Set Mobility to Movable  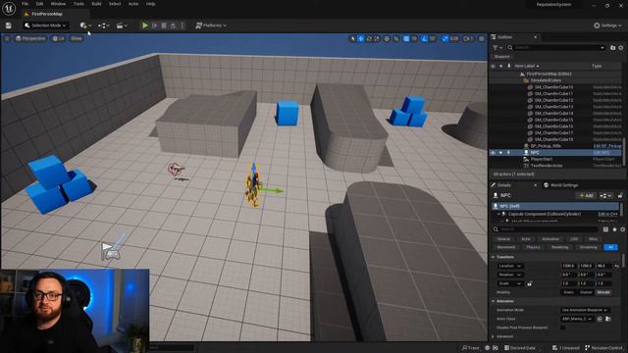(x=603, y=292)
